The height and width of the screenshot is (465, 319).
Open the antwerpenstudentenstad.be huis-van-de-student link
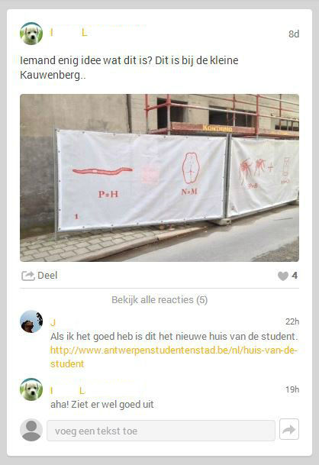pos(174,357)
